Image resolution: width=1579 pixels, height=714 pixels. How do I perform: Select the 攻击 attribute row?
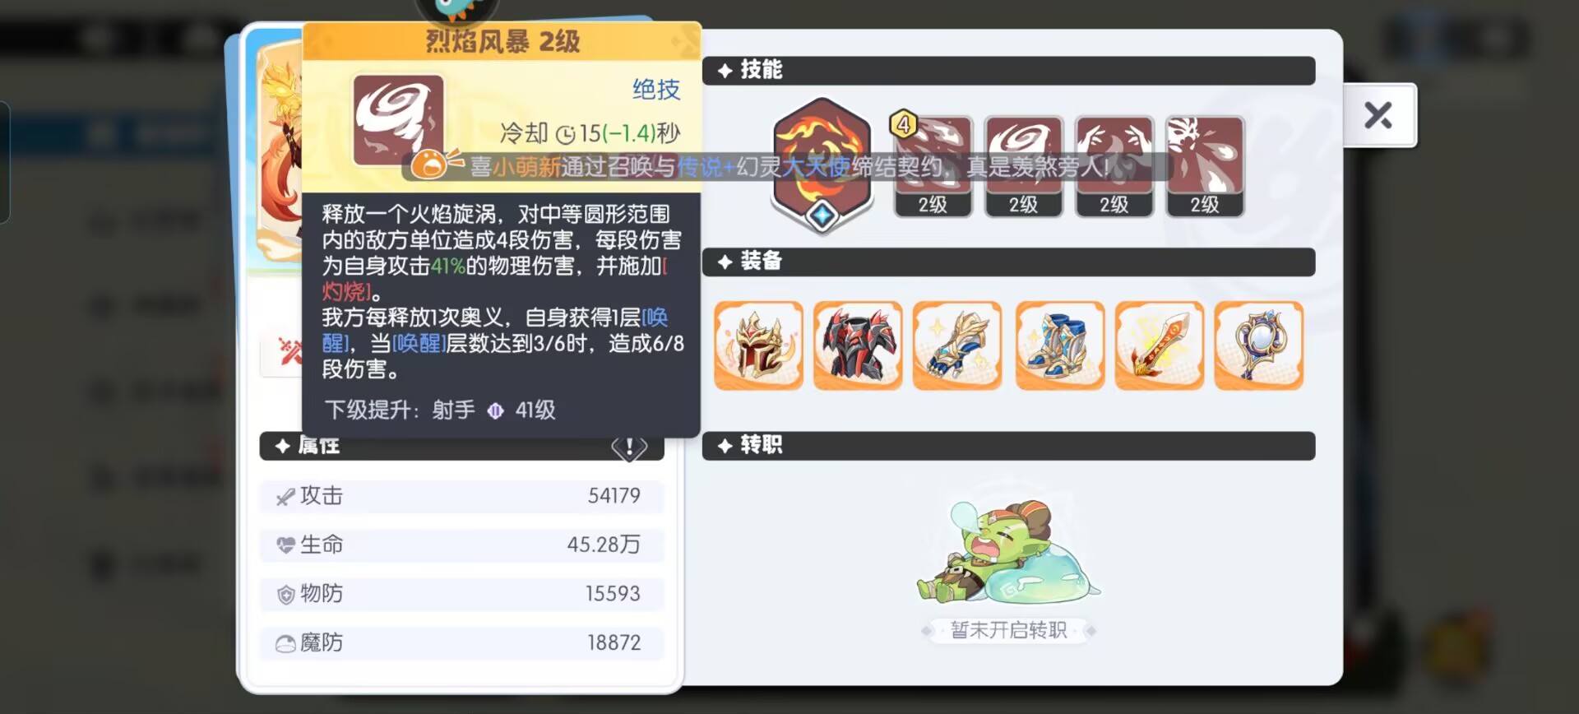coord(461,496)
